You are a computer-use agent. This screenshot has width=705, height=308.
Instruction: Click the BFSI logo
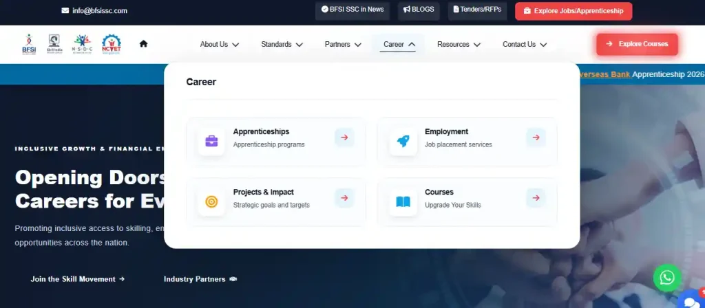pyautogui.click(x=29, y=44)
